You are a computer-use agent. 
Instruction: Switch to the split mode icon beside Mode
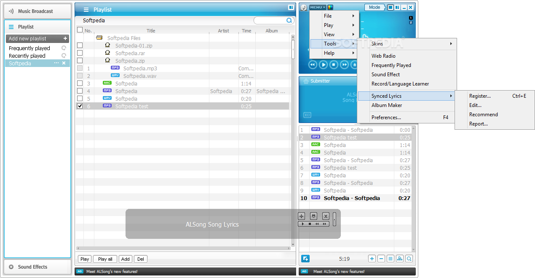pyautogui.click(x=397, y=8)
